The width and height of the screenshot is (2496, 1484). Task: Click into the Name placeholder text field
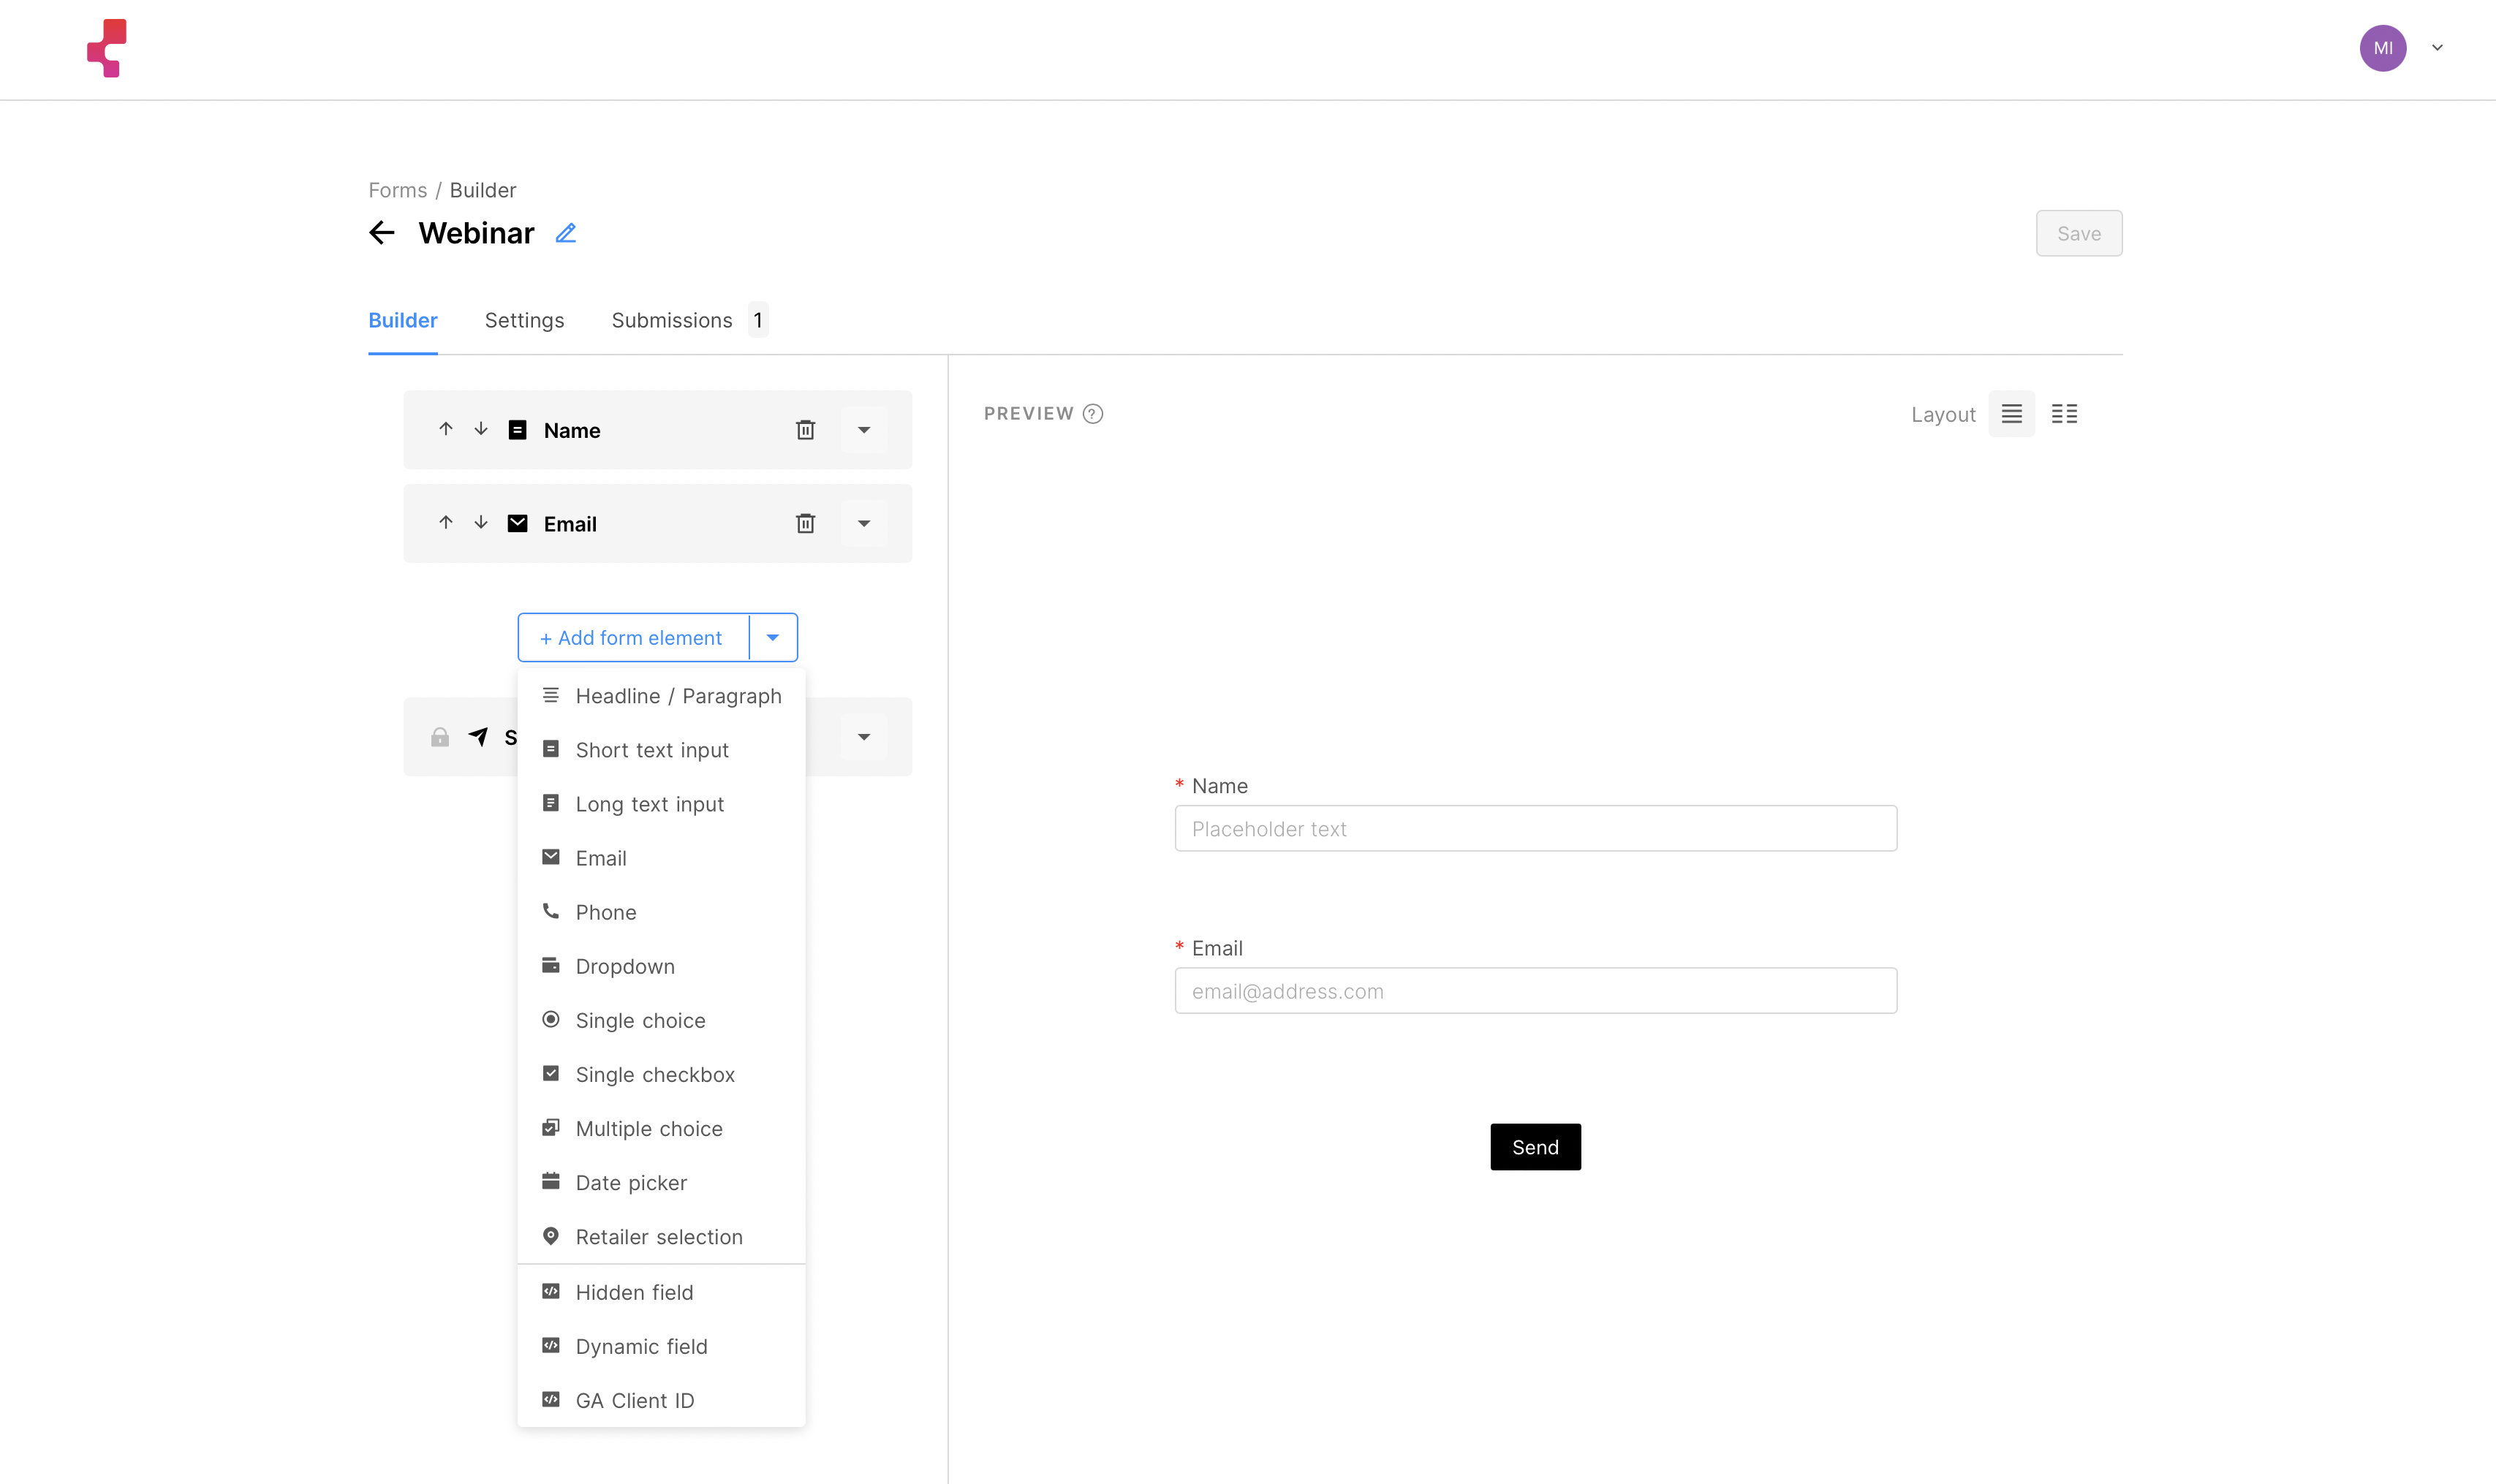click(1535, 828)
